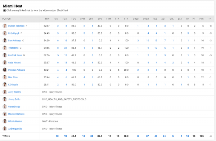
Task: View Tyler Herro's 21 field goal attempts
Action: [66, 48]
